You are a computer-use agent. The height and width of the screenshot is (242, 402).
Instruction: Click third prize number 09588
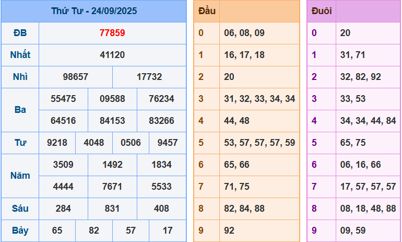coord(112,99)
